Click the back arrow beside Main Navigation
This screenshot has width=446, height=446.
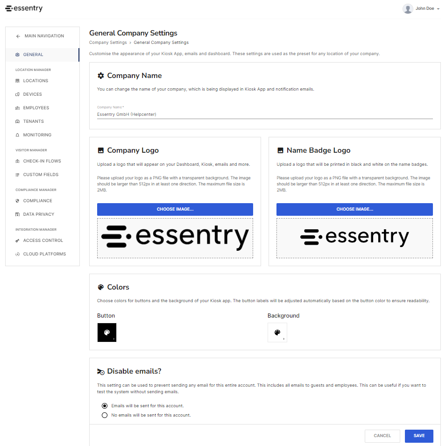[x=18, y=36]
